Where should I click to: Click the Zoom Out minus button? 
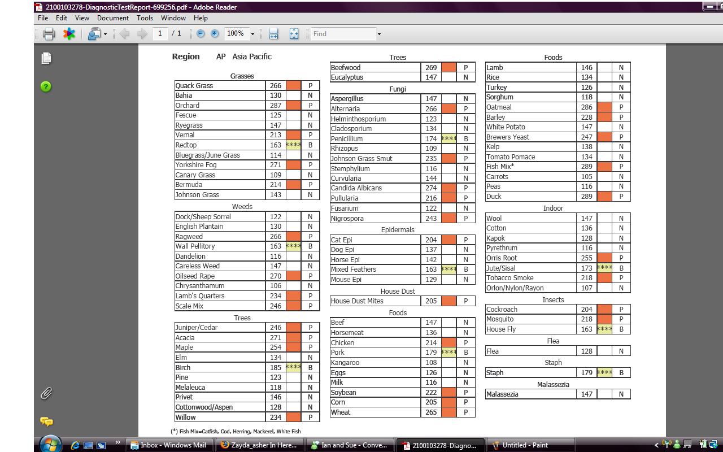[x=201, y=34]
